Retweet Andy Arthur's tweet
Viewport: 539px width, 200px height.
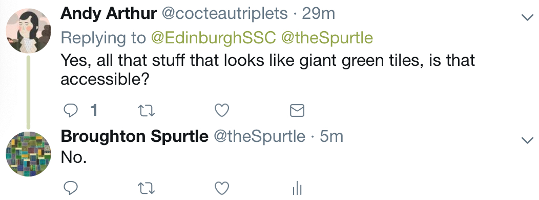(146, 111)
